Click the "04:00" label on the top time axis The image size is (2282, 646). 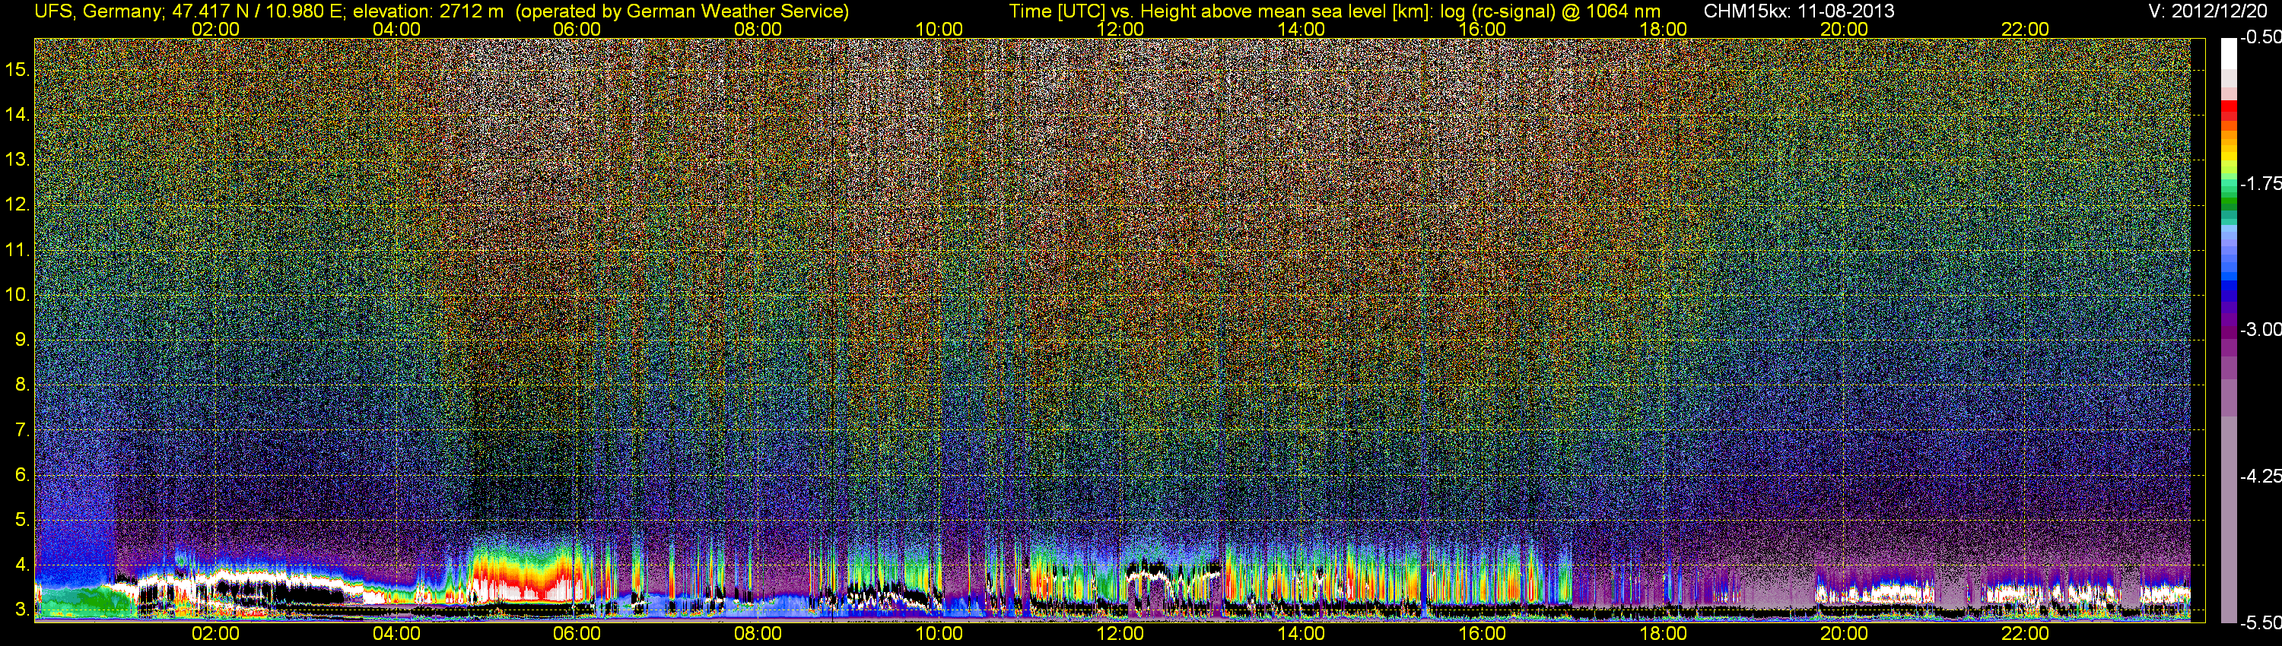[396, 29]
